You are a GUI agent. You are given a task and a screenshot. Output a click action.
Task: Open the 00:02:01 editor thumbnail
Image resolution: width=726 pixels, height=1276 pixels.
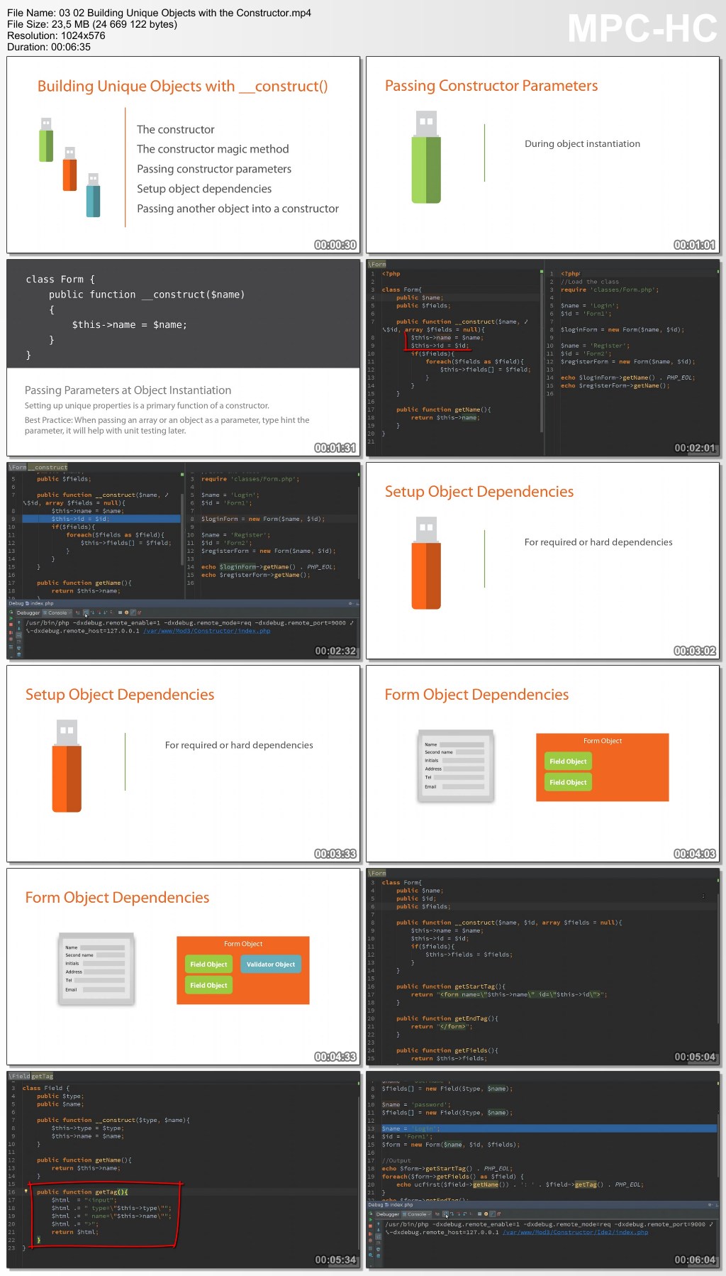click(543, 358)
